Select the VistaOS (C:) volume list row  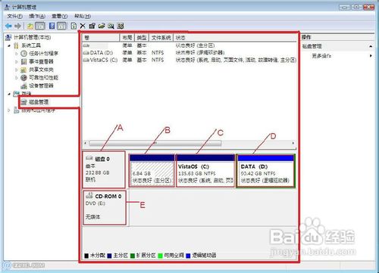coord(189,60)
